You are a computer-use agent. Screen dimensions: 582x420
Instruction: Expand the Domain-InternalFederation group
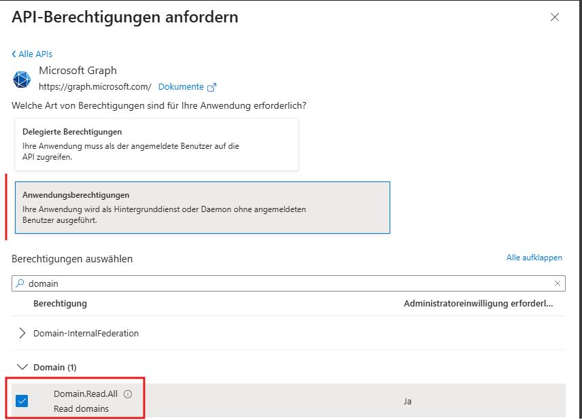point(22,333)
